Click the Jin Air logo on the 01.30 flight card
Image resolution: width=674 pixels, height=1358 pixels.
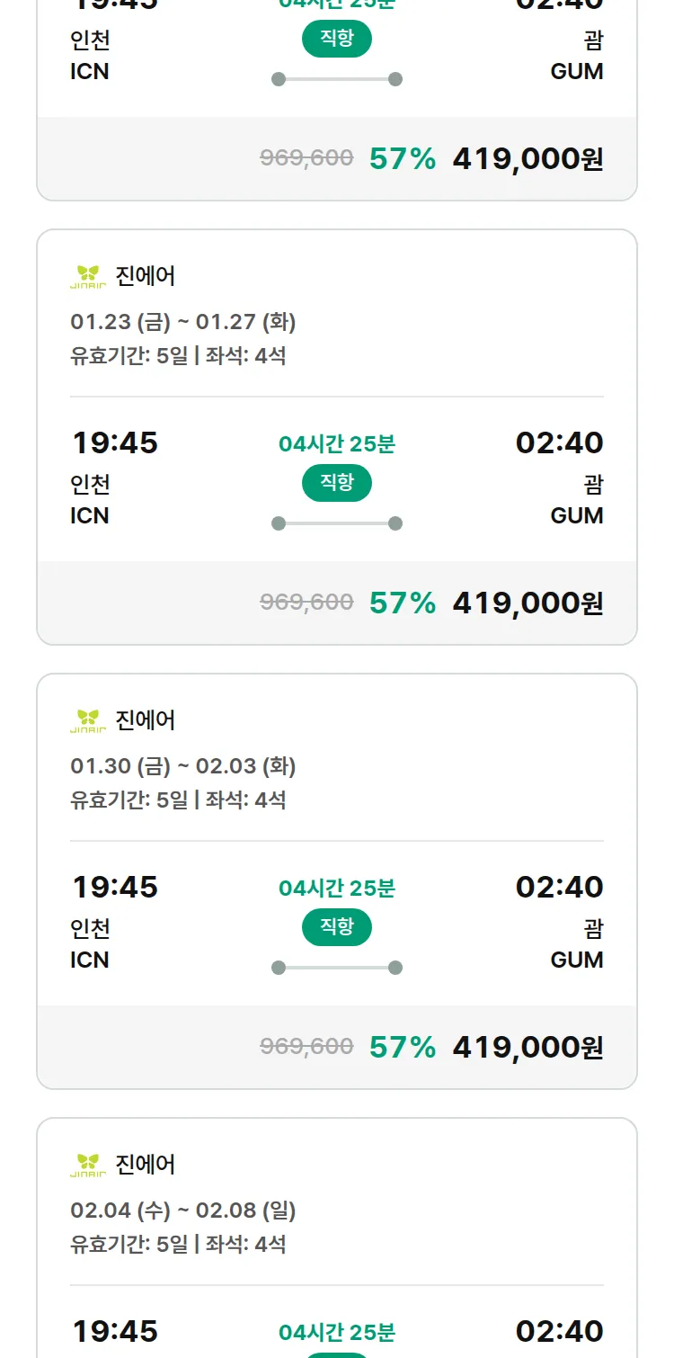(88, 720)
